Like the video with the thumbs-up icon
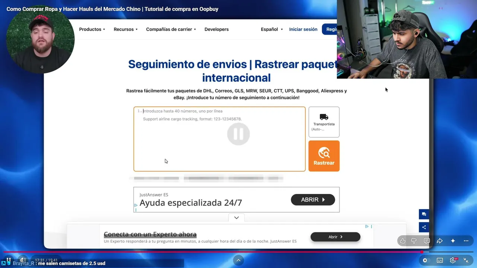This screenshot has width=477, height=268. [402, 241]
